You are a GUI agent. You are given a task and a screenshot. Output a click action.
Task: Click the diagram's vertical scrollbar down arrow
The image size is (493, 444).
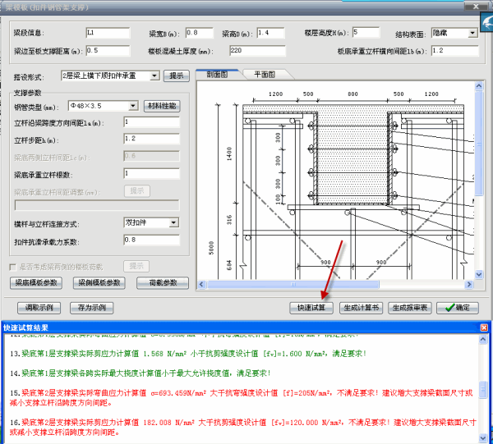coord(479,274)
